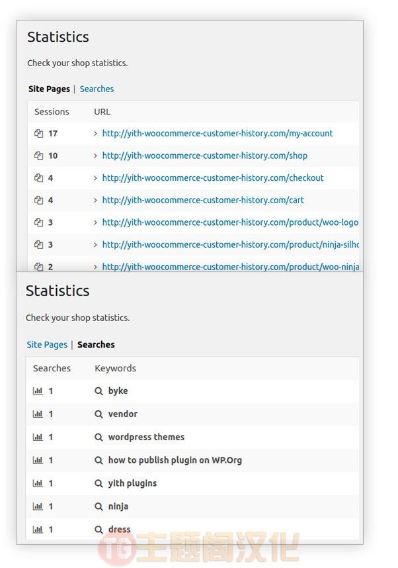The width and height of the screenshot is (398, 568).
Task: Click the magnifier icon next to ninja keyword
Action: (x=99, y=507)
